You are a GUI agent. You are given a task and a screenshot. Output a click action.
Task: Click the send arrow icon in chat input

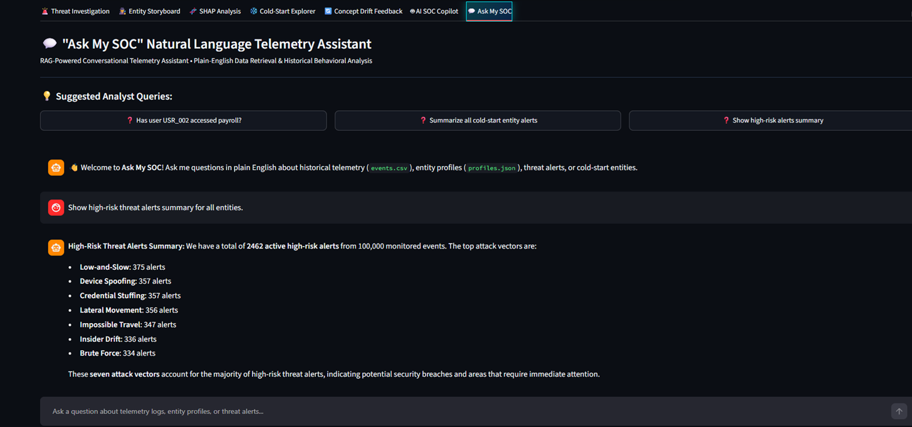899,411
